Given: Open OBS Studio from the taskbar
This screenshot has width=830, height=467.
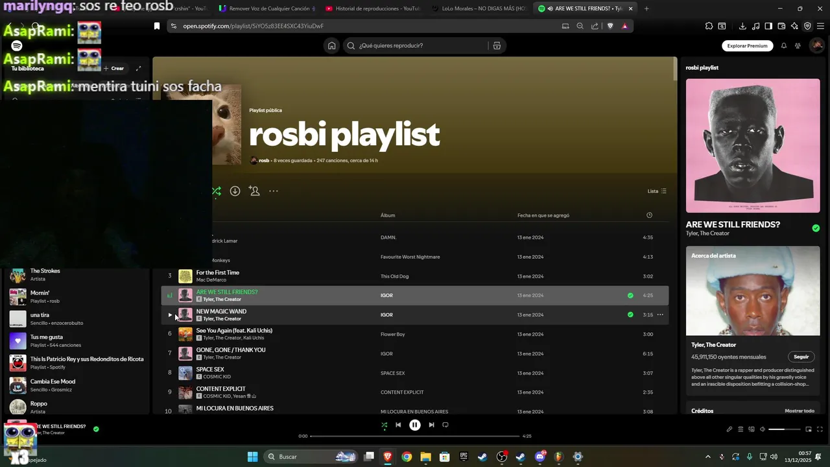Looking at the screenshot, I should [502, 457].
